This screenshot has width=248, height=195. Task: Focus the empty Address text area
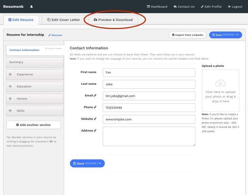coord(149,136)
